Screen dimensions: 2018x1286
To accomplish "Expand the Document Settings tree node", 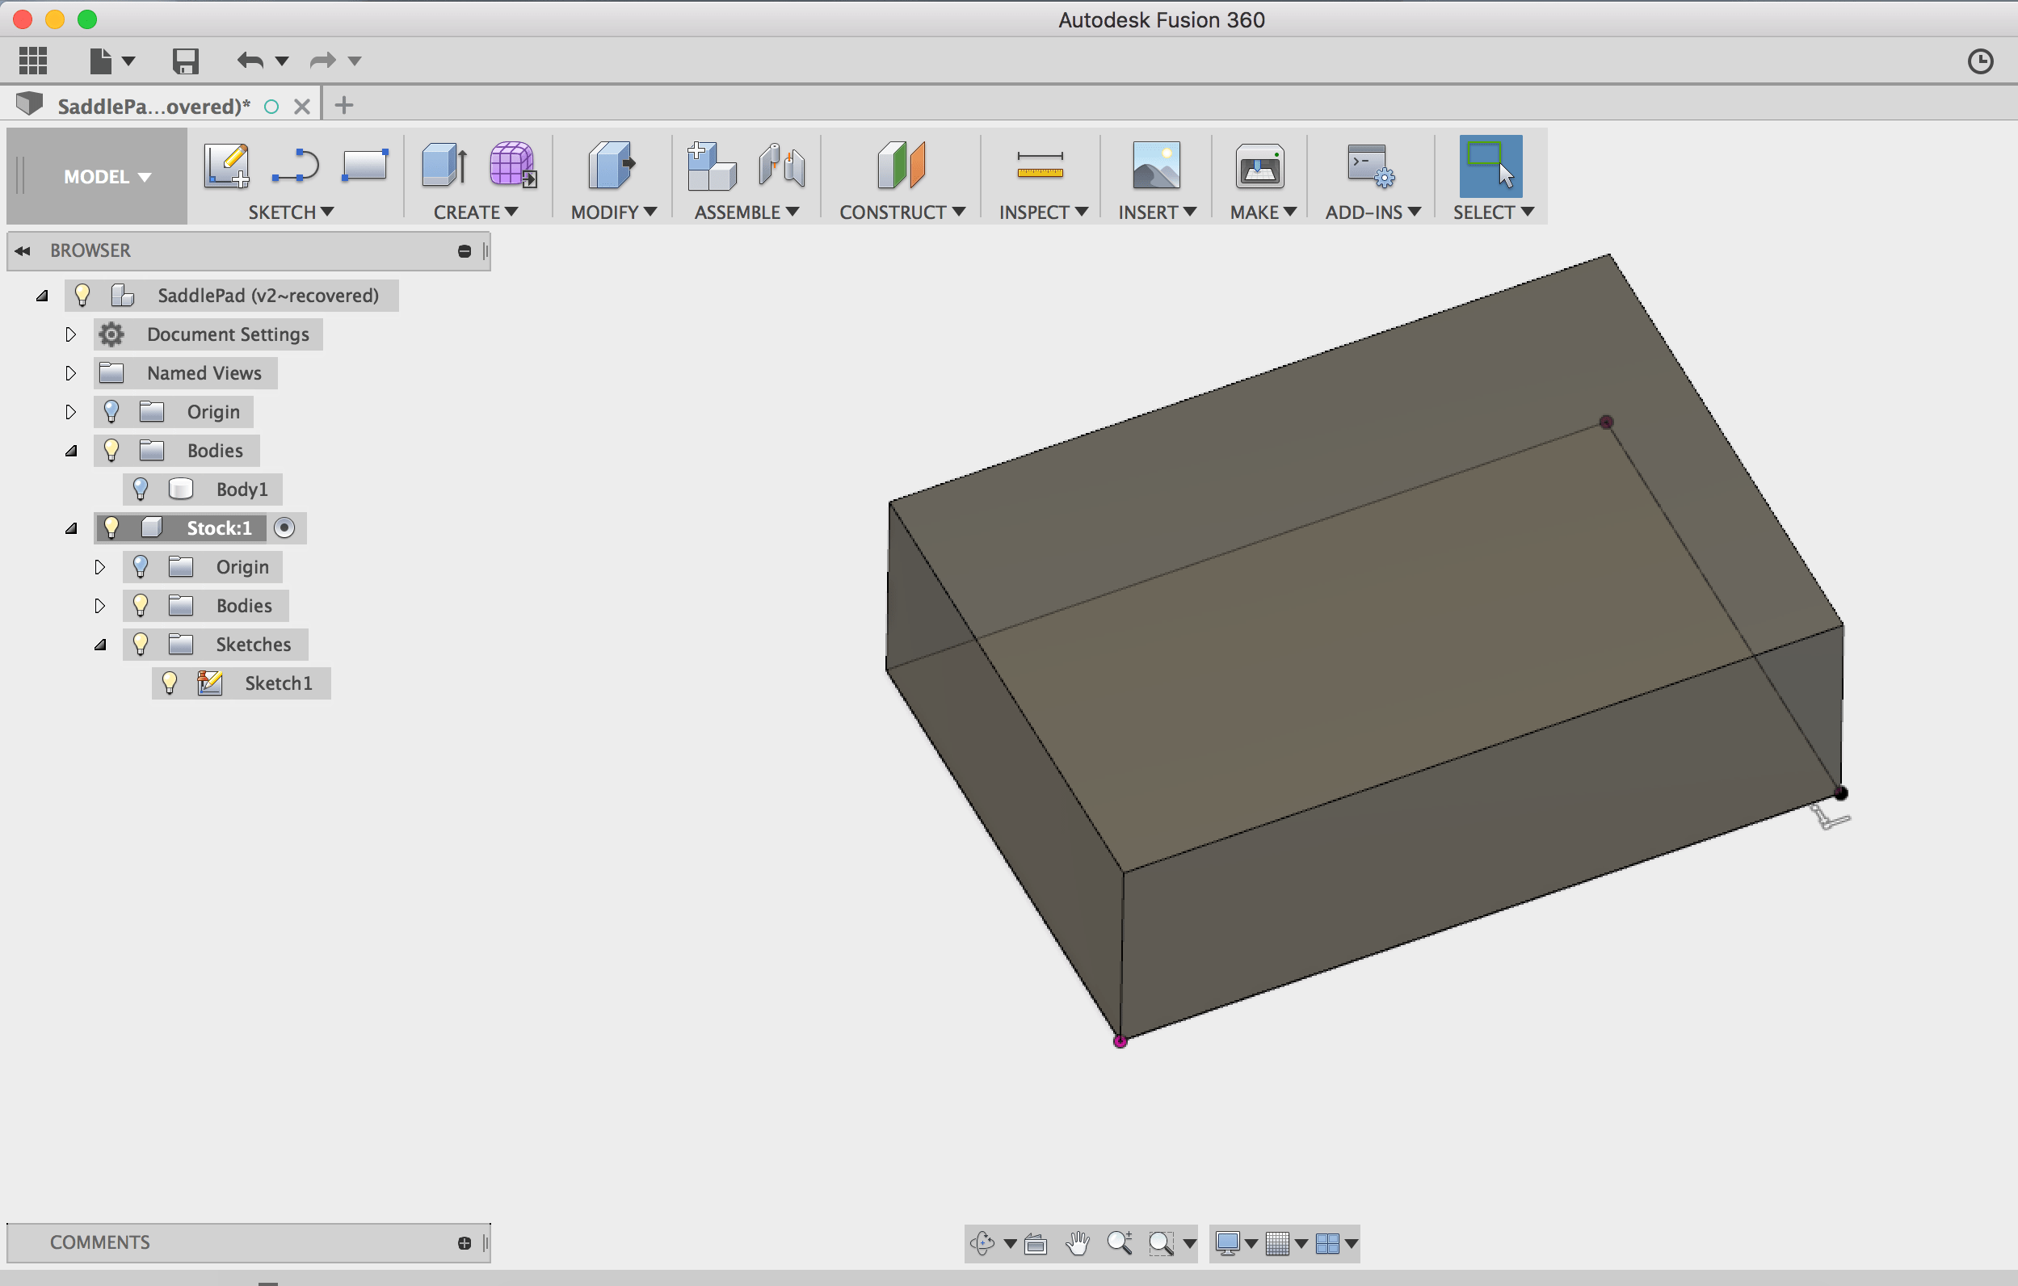I will click(70, 334).
